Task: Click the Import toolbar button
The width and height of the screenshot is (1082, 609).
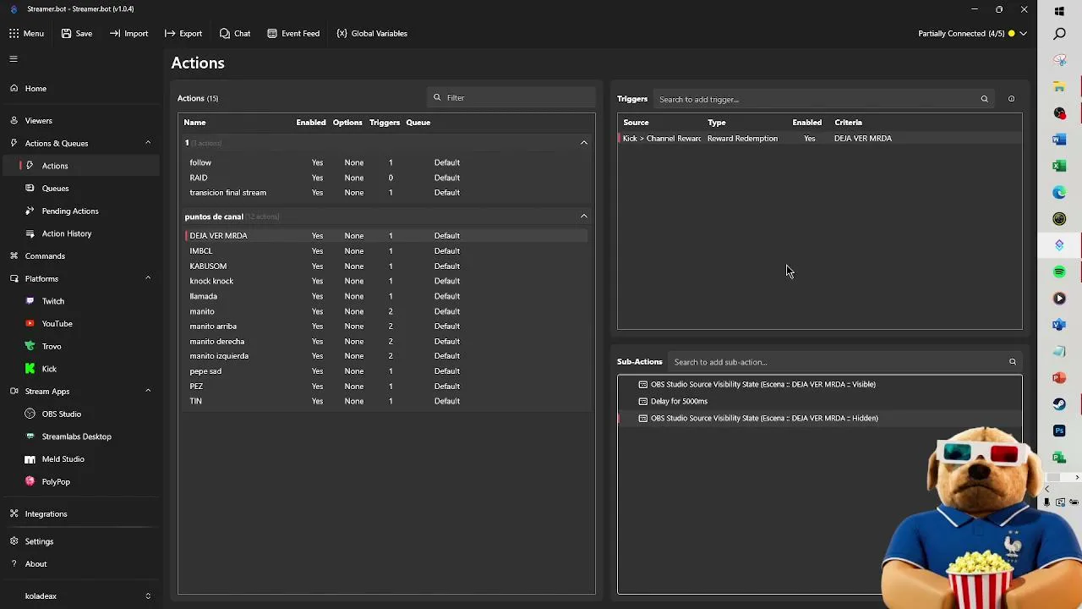Action: click(x=128, y=33)
